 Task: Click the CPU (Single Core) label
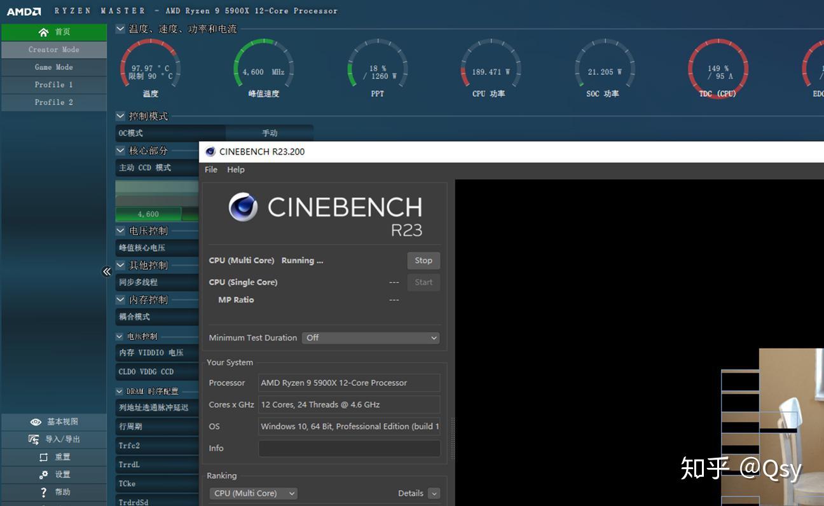(x=243, y=282)
